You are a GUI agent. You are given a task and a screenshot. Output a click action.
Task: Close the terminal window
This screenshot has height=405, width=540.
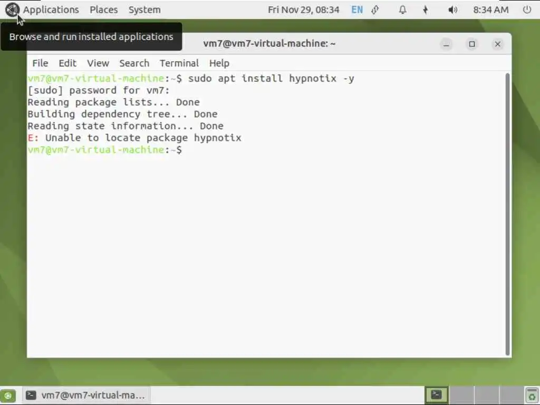[x=497, y=44]
